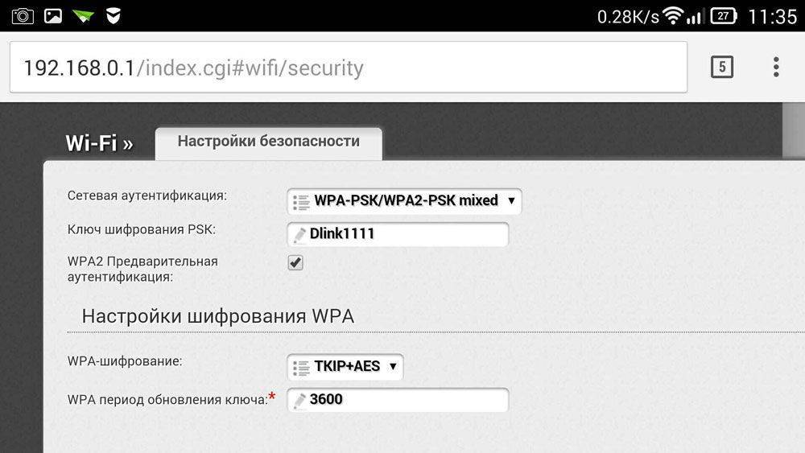Tap the green download arrow notification icon
This screenshot has height=453, width=805.
tap(83, 15)
